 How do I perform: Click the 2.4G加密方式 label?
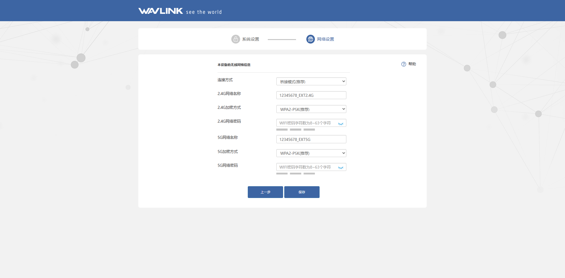(229, 108)
